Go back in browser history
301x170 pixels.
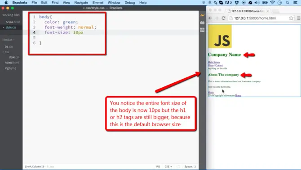pos(210,18)
